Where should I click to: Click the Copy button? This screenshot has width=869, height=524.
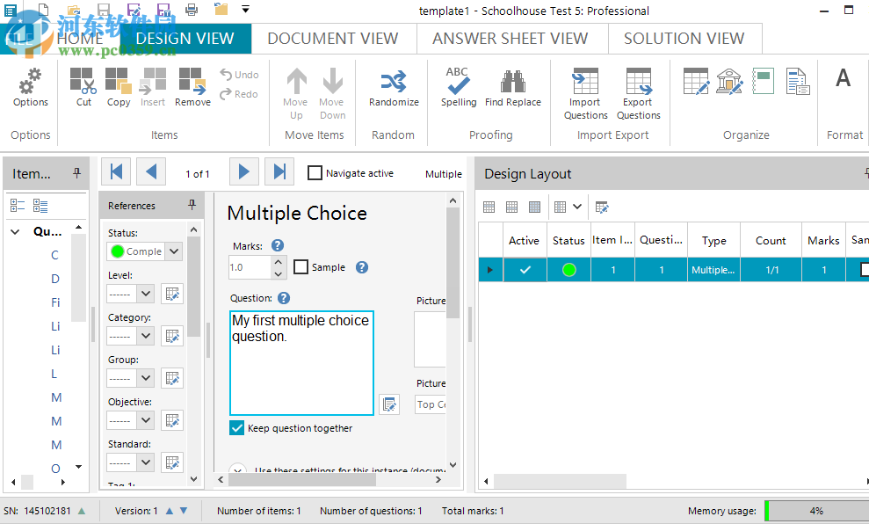(119, 83)
